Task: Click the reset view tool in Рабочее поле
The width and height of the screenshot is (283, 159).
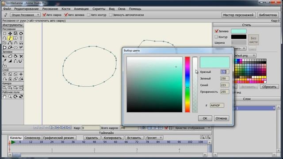Action: (21, 97)
